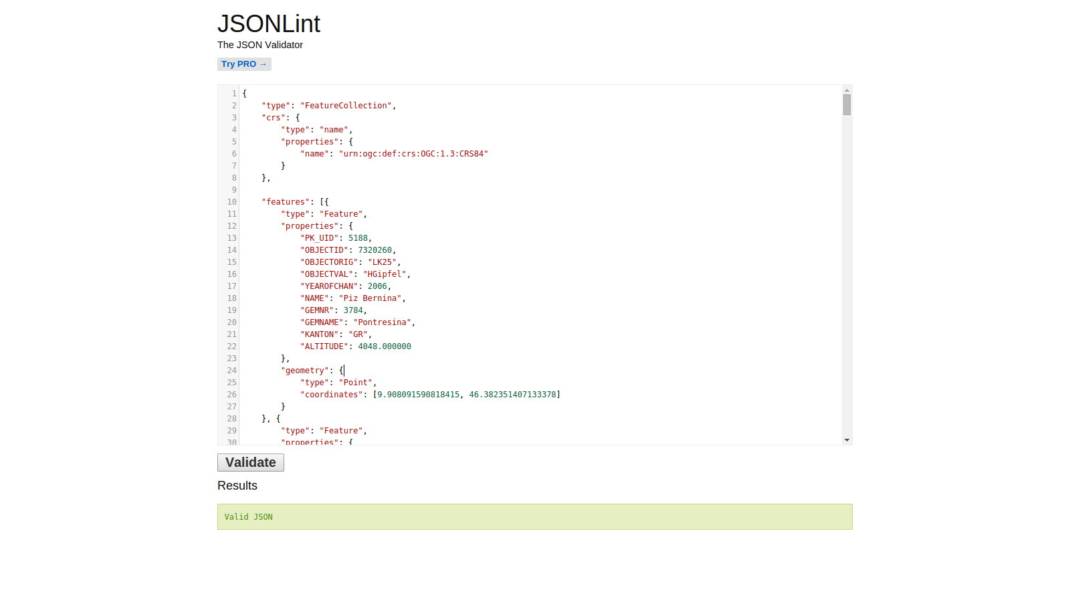This screenshot has width=1070, height=602.
Task: Click the PK_UID value 5188
Action: tap(358, 238)
